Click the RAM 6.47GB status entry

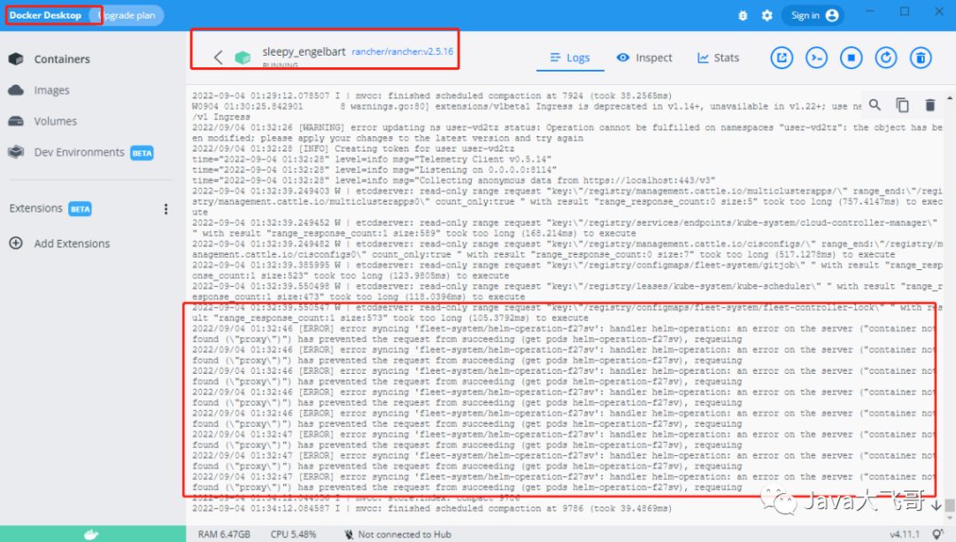(224, 534)
